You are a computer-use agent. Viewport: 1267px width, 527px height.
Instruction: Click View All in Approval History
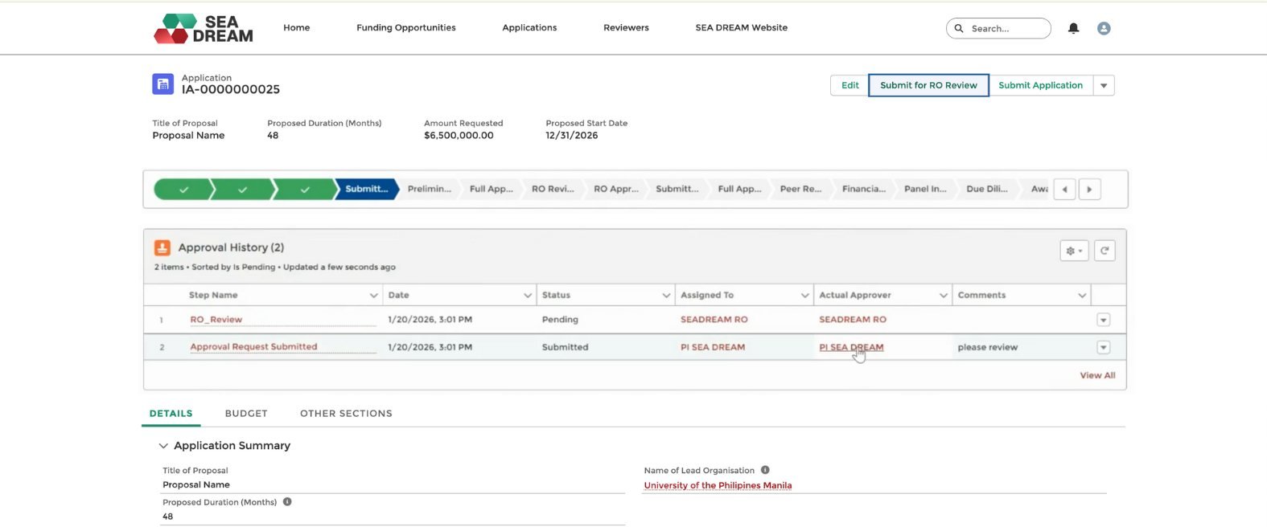(1097, 375)
